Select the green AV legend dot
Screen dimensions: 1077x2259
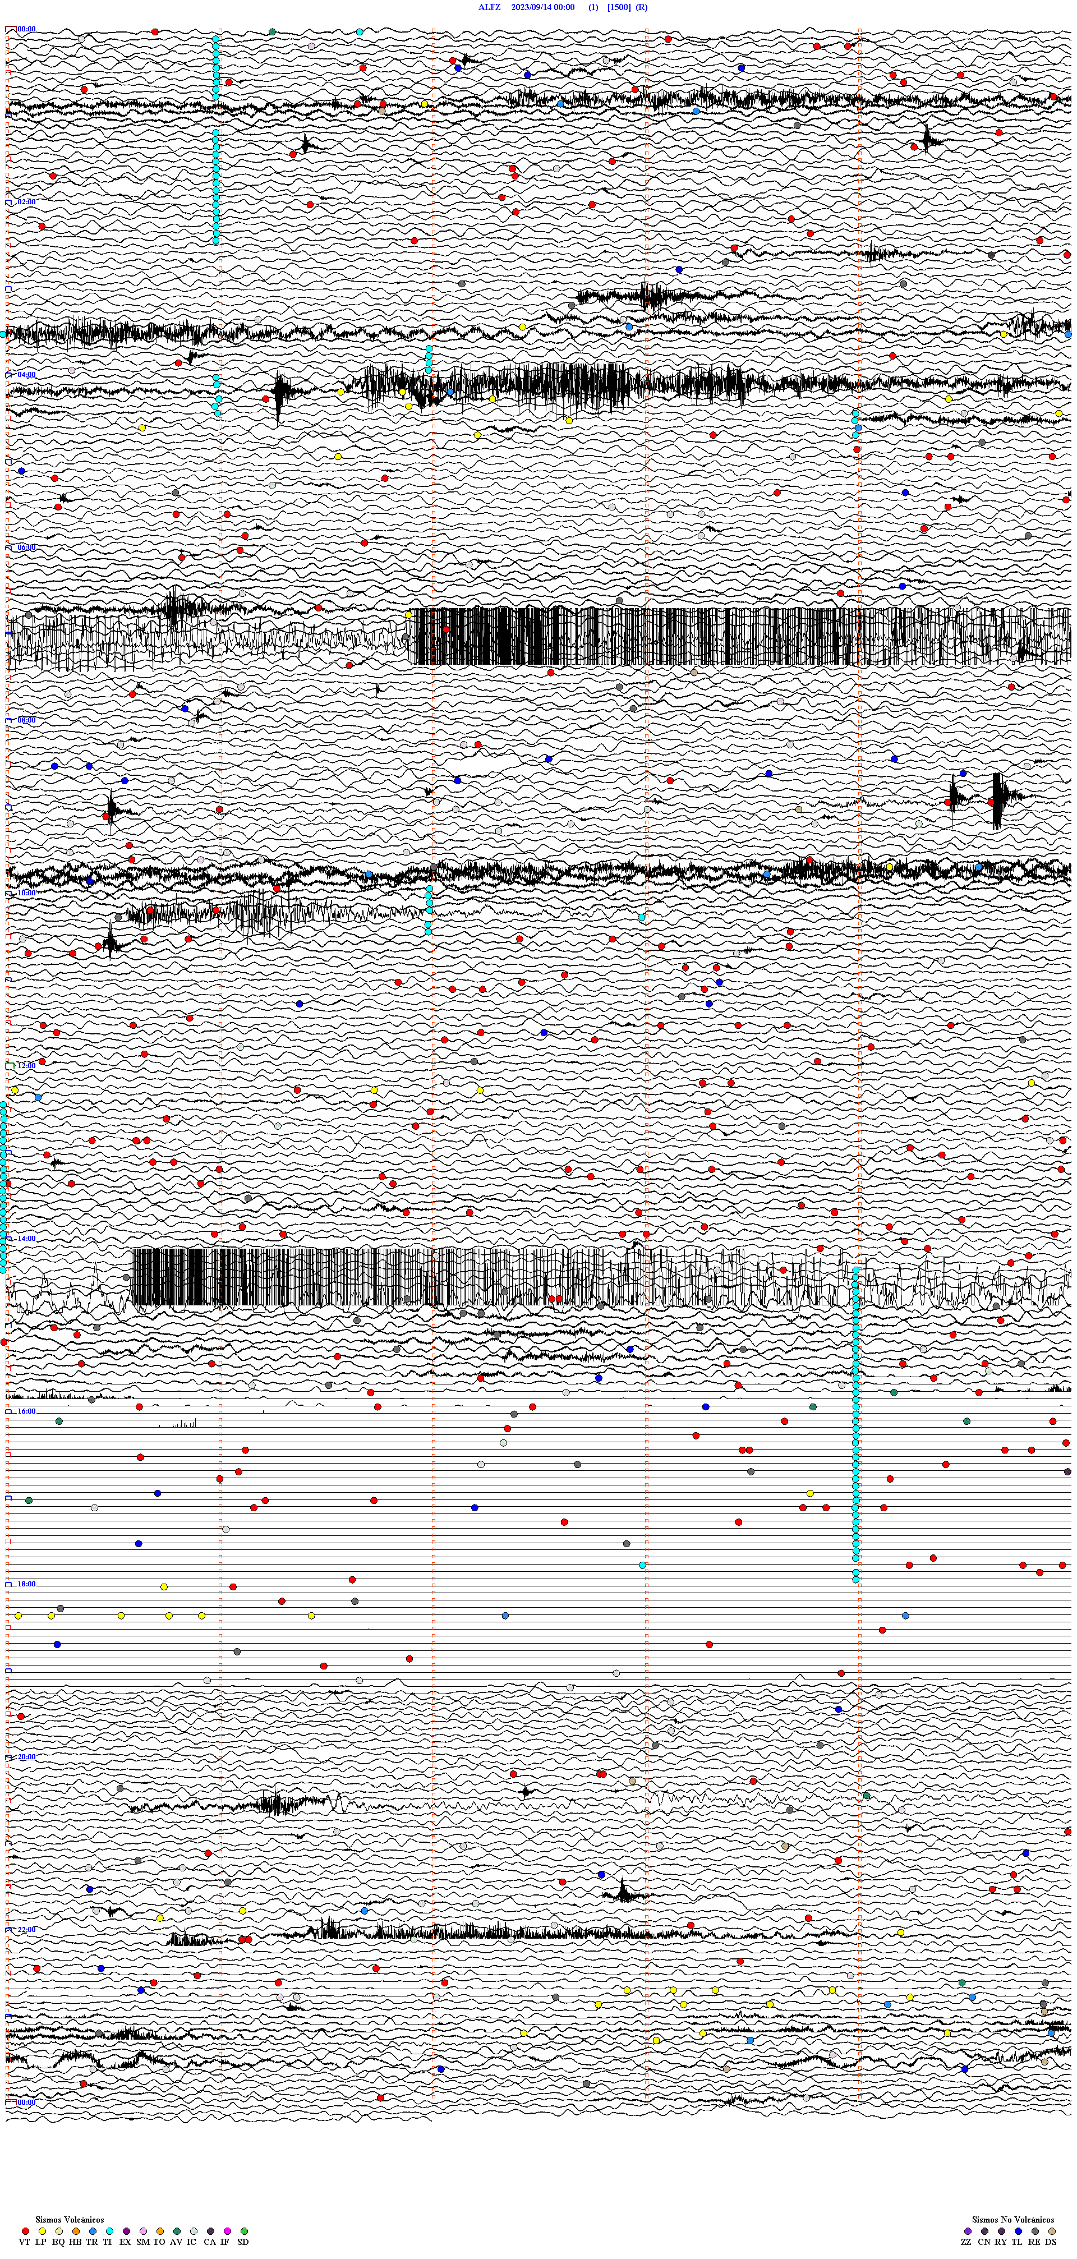[x=176, y=2231]
